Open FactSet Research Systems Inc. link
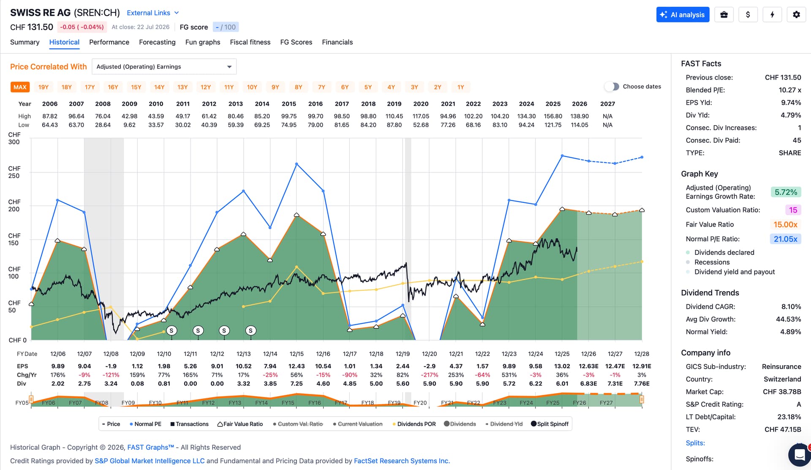 click(x=402, y=461)
